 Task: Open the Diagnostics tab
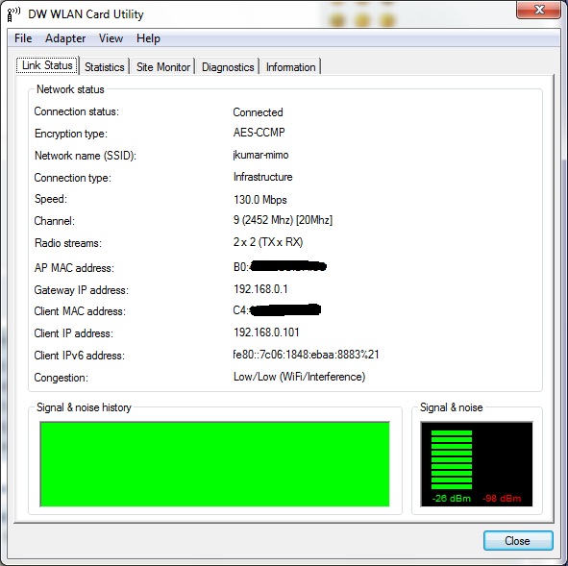(228, 67)
